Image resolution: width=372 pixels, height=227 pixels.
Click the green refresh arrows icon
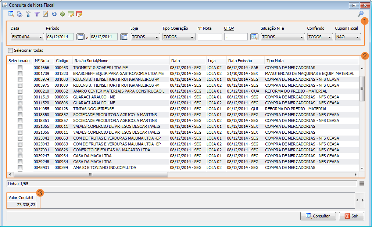click(62, 14)
